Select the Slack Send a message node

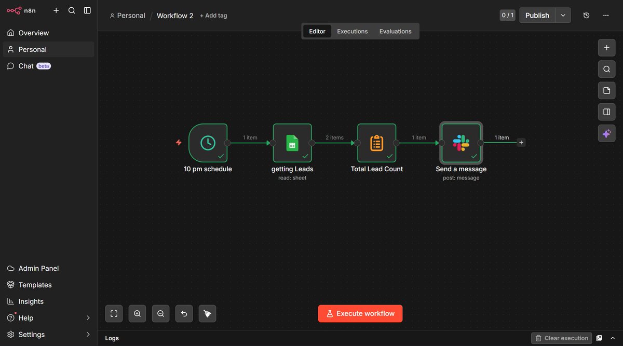click(x=461, y=143)
